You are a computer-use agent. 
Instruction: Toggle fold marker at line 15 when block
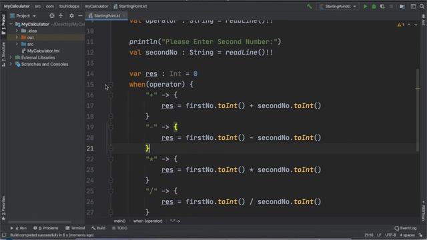point(111,85)
